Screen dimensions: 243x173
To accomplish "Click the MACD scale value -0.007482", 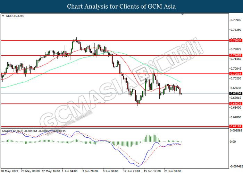I will [236, 166].
